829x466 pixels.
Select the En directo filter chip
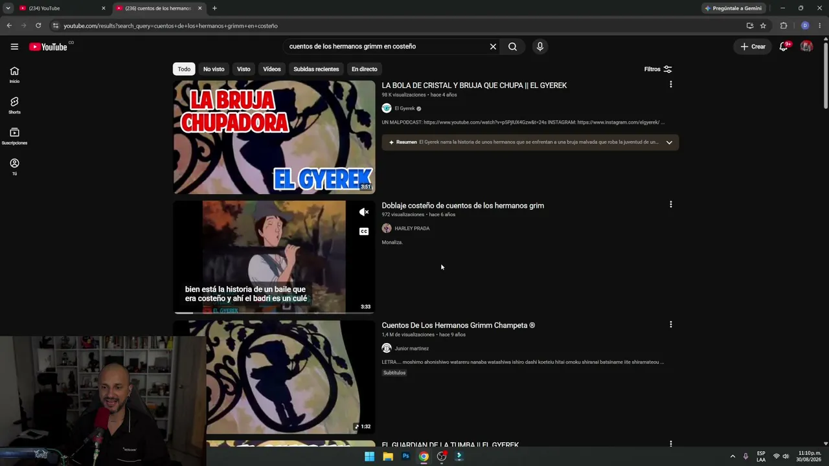(364, 69)
